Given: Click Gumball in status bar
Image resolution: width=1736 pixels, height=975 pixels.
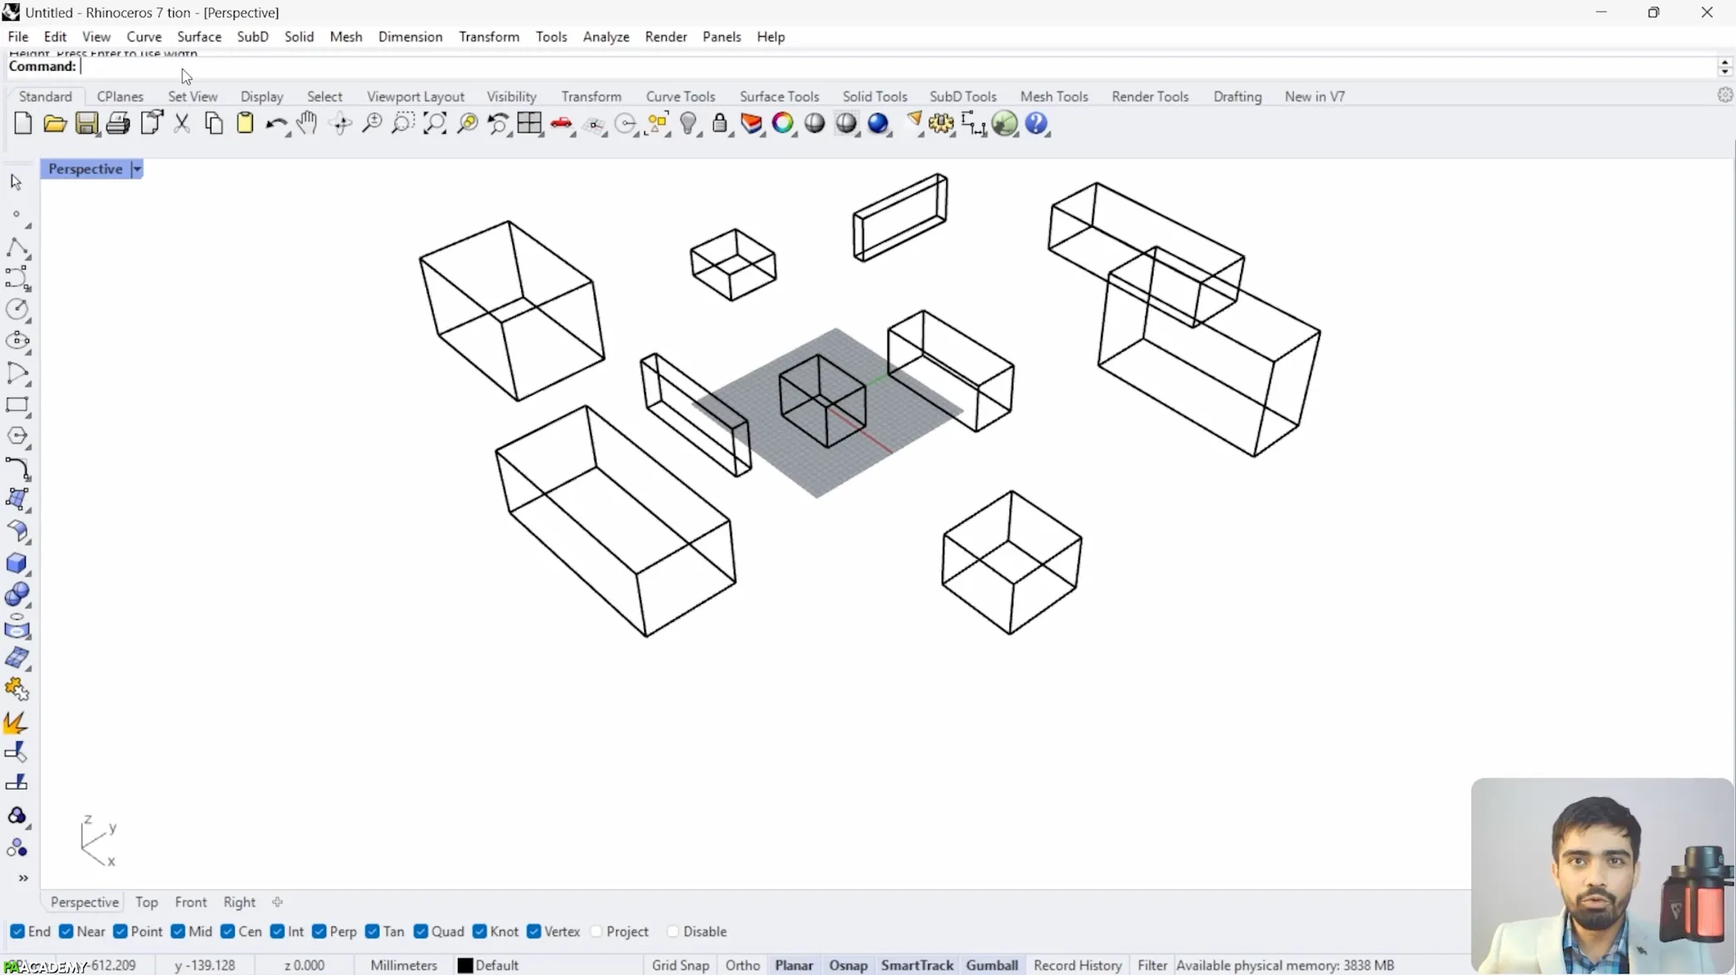Looking at the screenshot, I should point(991,965).
